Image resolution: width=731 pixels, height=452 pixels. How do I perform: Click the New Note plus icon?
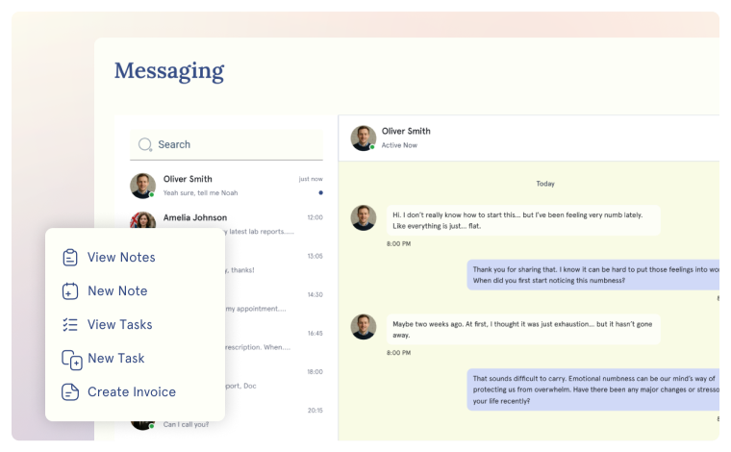pos(70,290)
